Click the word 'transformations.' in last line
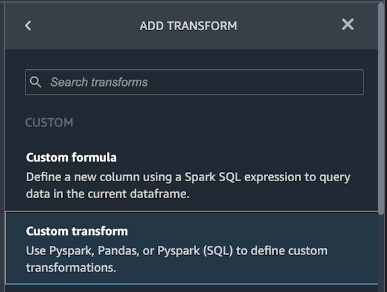387x292 pixels. click(71, 268)
